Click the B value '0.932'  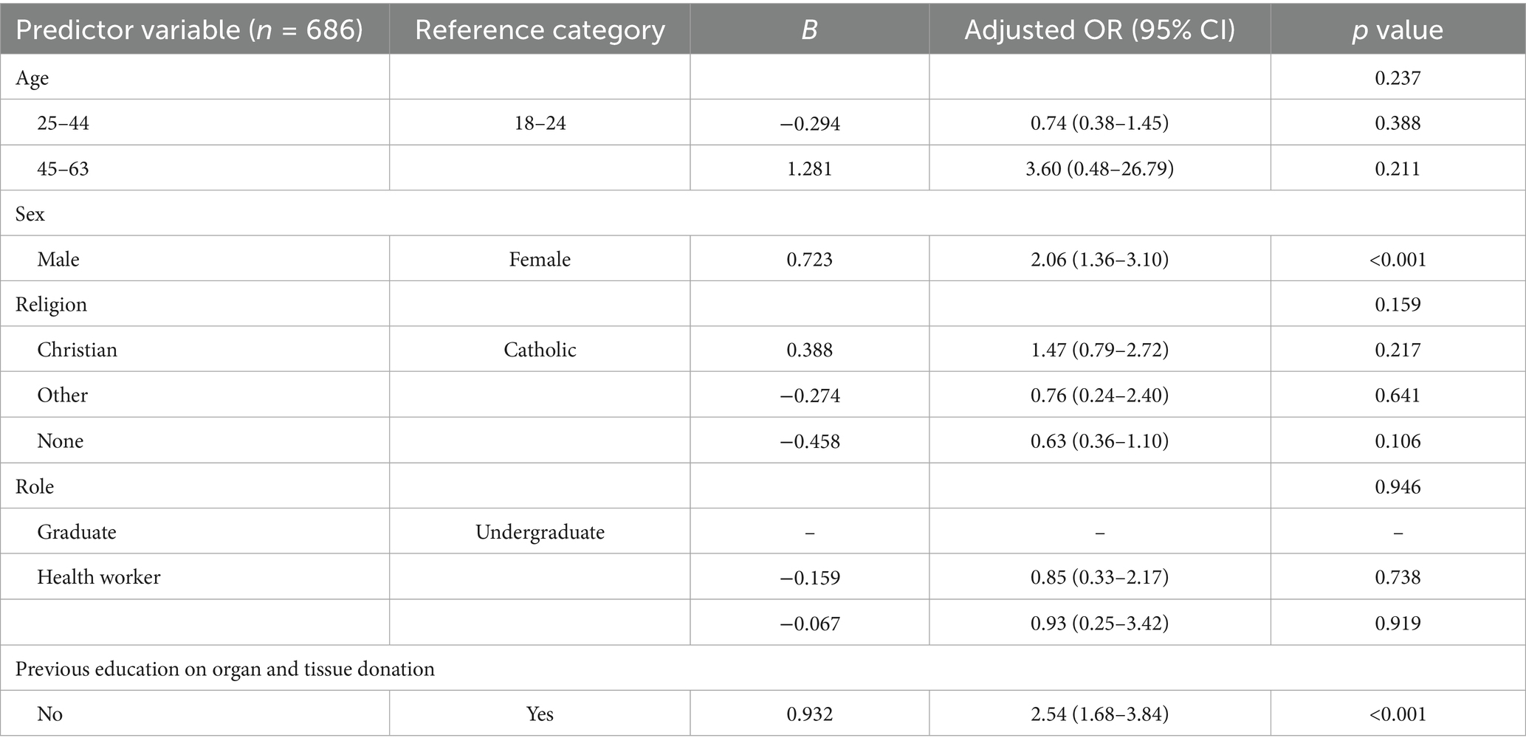[809, 714]
